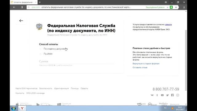
Task: Click Yandex browser taskbar icon
Action: tap(22, 108)
